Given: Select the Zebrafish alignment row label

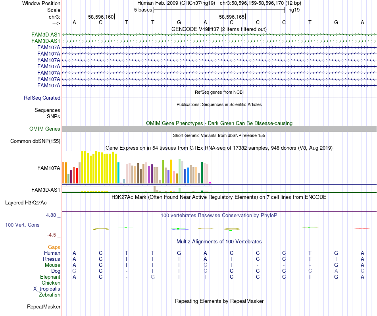Looking at the screenshot, I should (x=50, y=295).
